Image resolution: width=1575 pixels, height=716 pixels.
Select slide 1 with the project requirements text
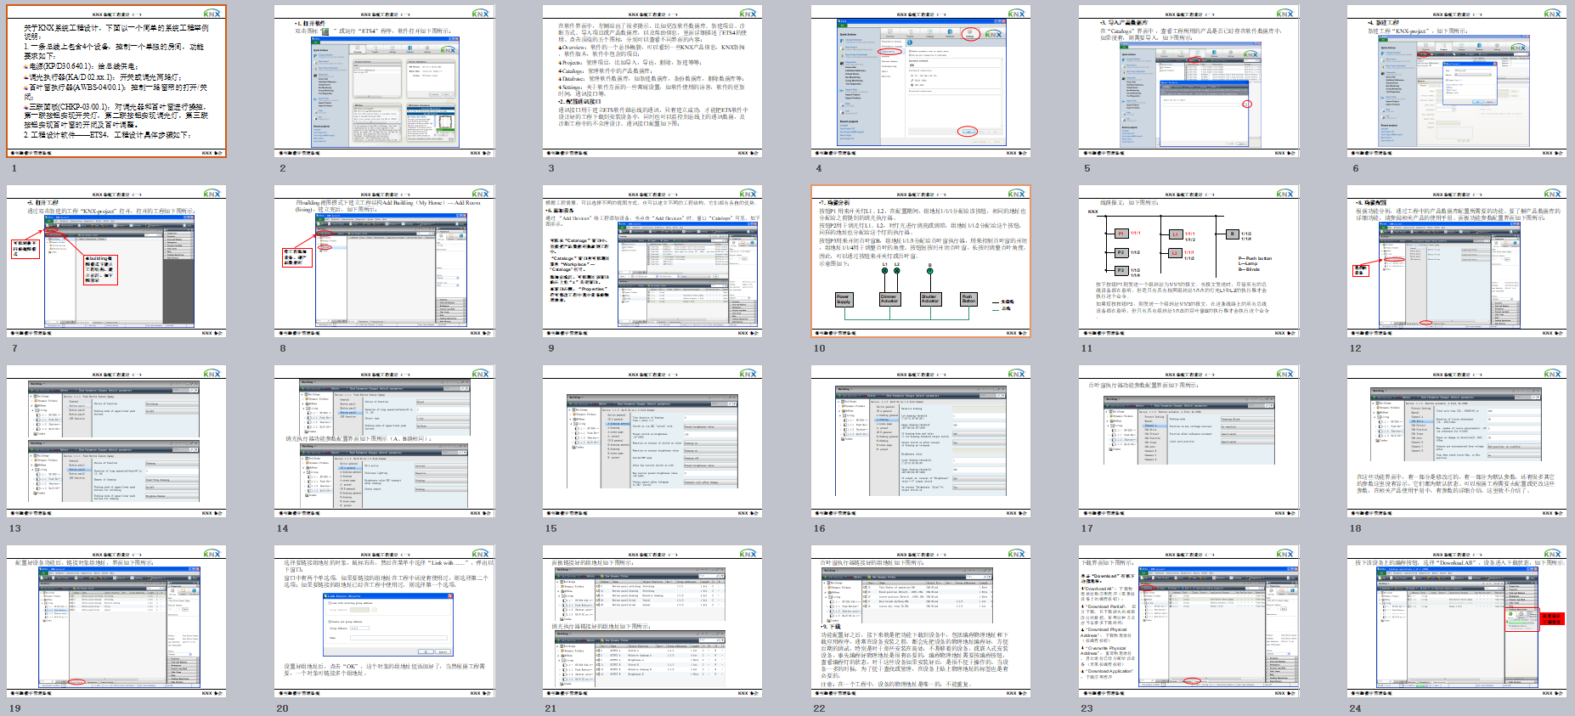116,82
